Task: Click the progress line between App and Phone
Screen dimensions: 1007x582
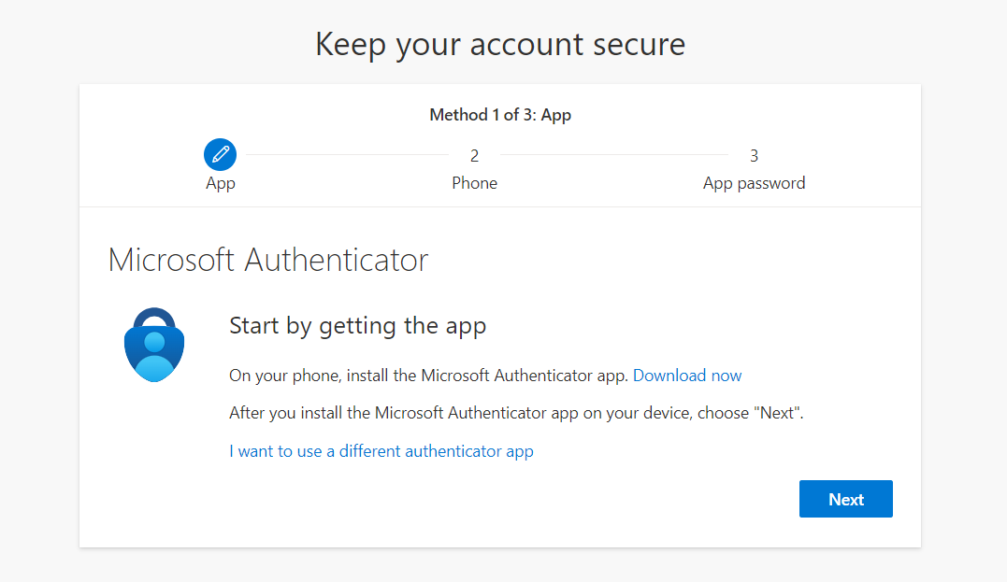Action: pyautogui.click(x=347, y=154)
